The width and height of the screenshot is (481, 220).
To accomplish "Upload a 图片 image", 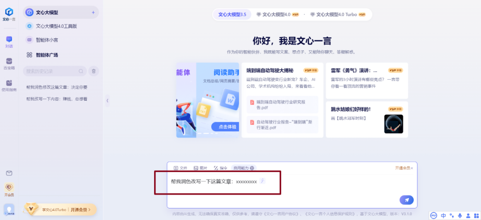I will tap(200, 168).
